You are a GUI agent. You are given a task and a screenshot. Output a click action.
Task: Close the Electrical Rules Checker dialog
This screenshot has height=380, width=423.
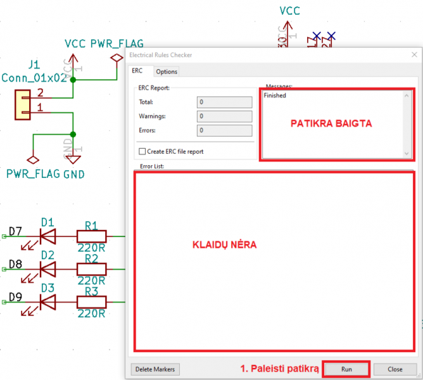pos(395,369)
